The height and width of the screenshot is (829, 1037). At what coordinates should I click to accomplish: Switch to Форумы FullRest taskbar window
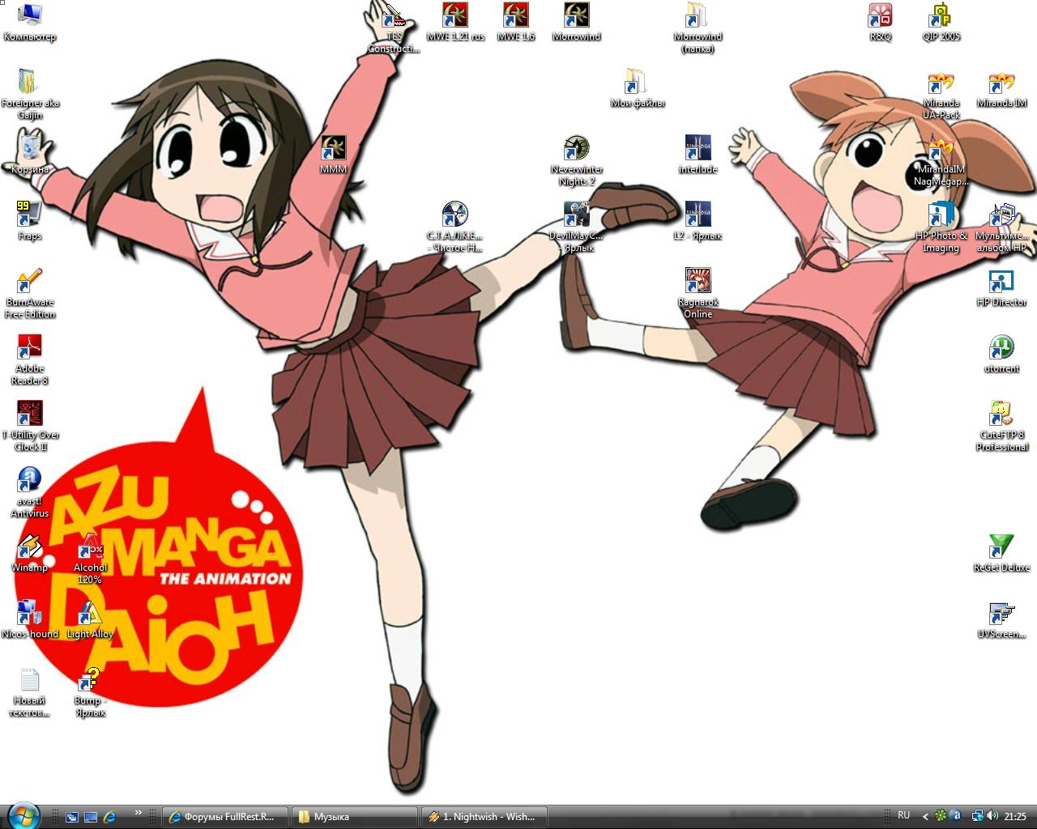coord(225,817)
